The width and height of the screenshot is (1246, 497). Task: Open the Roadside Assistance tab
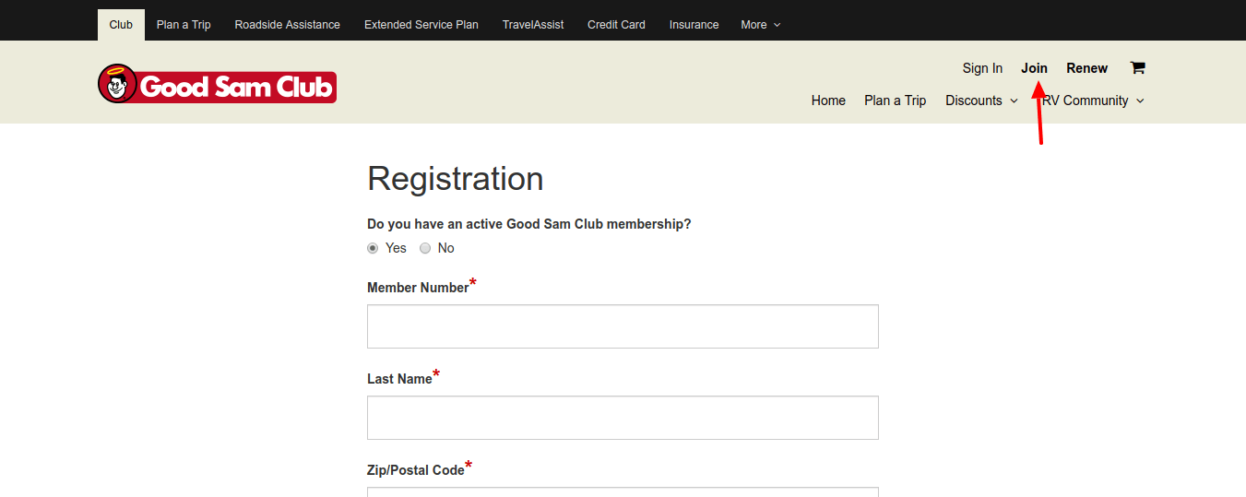[287, 25]
